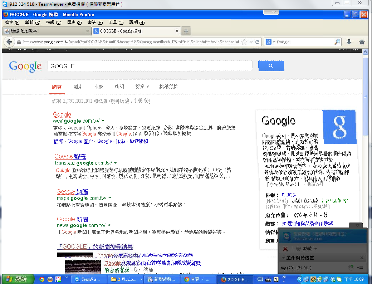Reload the page with the refresh icon
Viewport: 372px width, 284px height.
257,42
